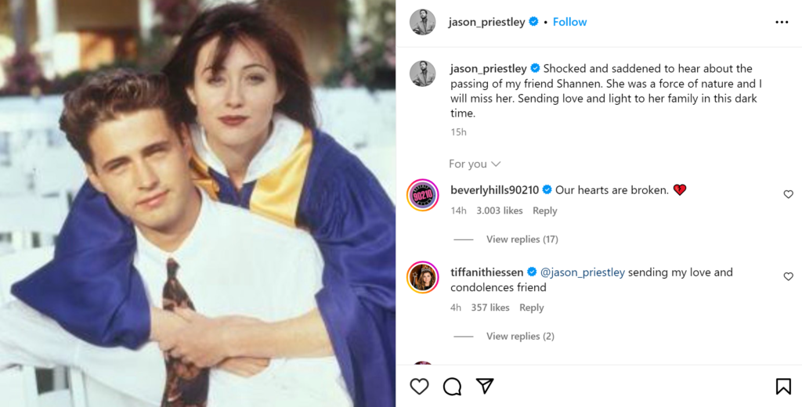Like the beverlyhills90210 comment
The height and width of the screenshot is (407, 802).
pyautogui.click(x=788, y=194)
